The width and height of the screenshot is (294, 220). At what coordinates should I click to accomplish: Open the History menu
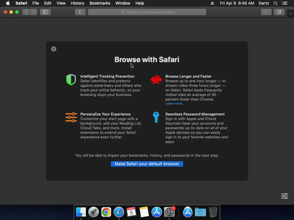pyautogui.click(x=78, y=3)
